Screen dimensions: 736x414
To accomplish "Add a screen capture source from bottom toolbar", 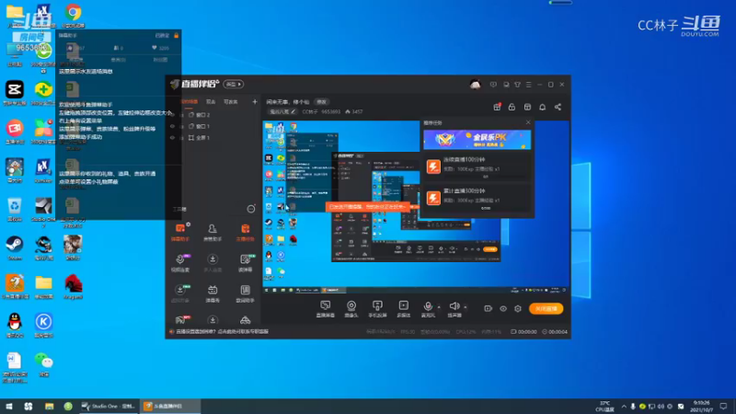I will 326,309.
